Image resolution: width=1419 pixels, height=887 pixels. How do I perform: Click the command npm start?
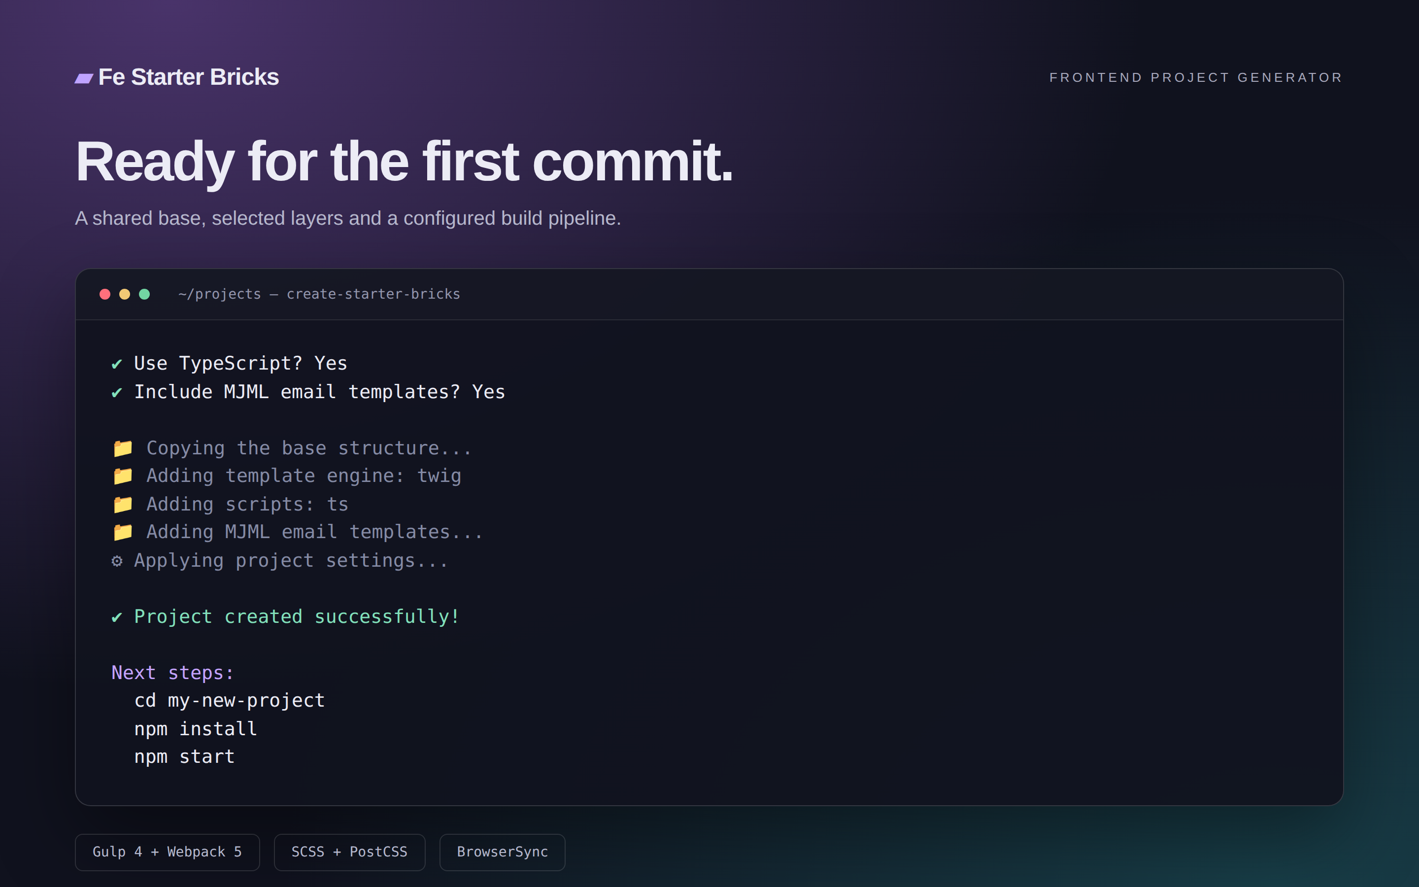tap(185, 757)
